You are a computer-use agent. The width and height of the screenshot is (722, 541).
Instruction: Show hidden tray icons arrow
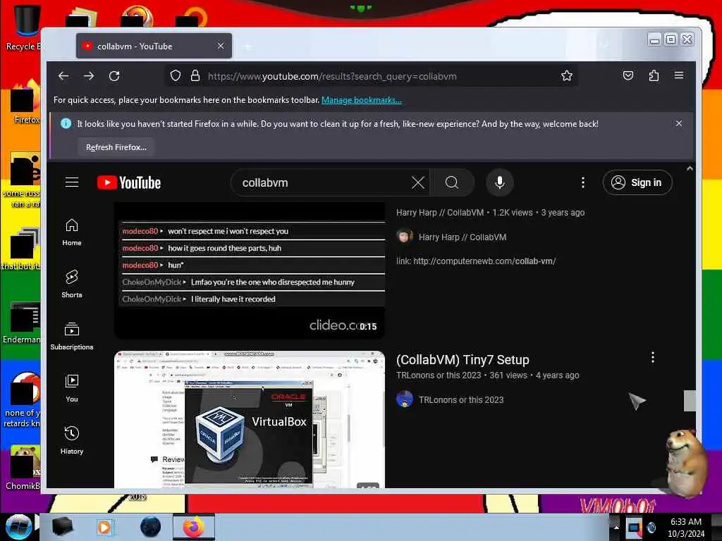(616, 527)
